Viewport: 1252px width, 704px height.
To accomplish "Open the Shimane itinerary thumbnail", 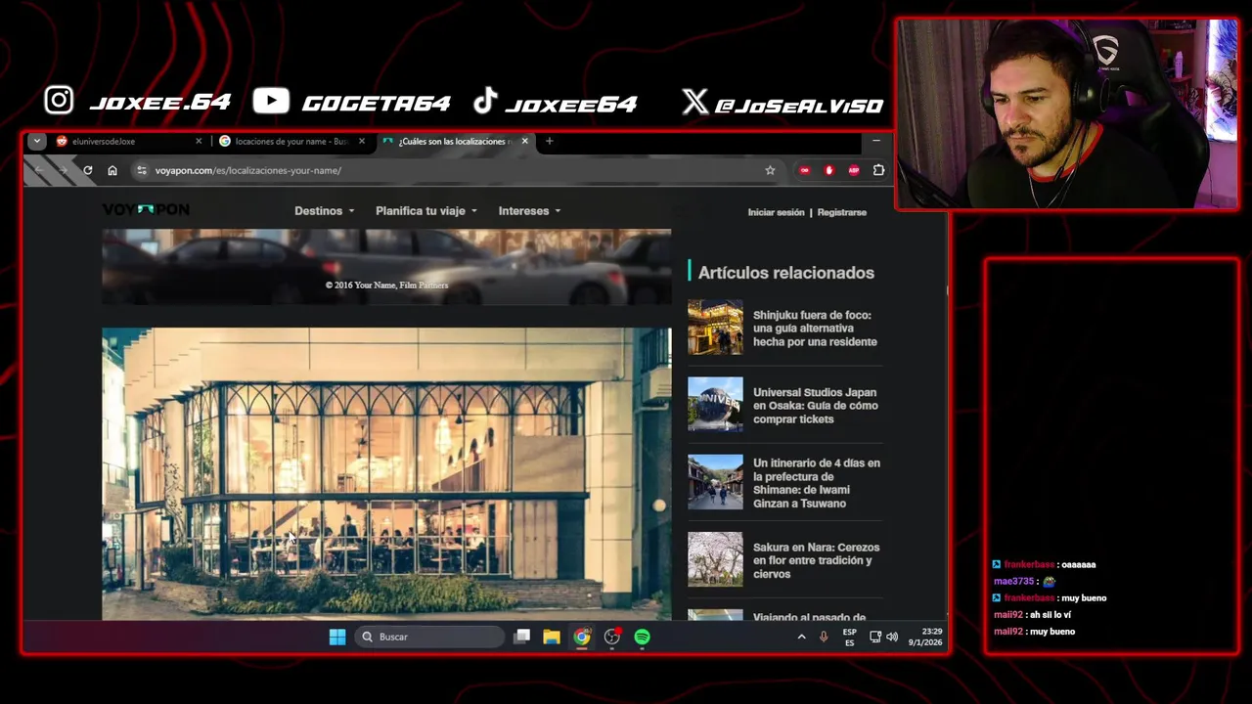I will (x=715, y=482).
